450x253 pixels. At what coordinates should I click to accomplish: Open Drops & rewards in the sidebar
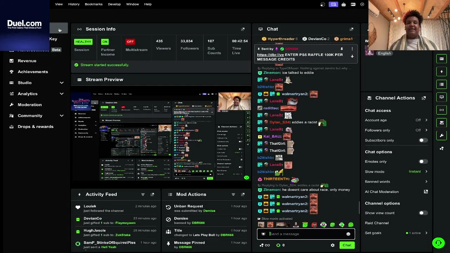point(36,126)
